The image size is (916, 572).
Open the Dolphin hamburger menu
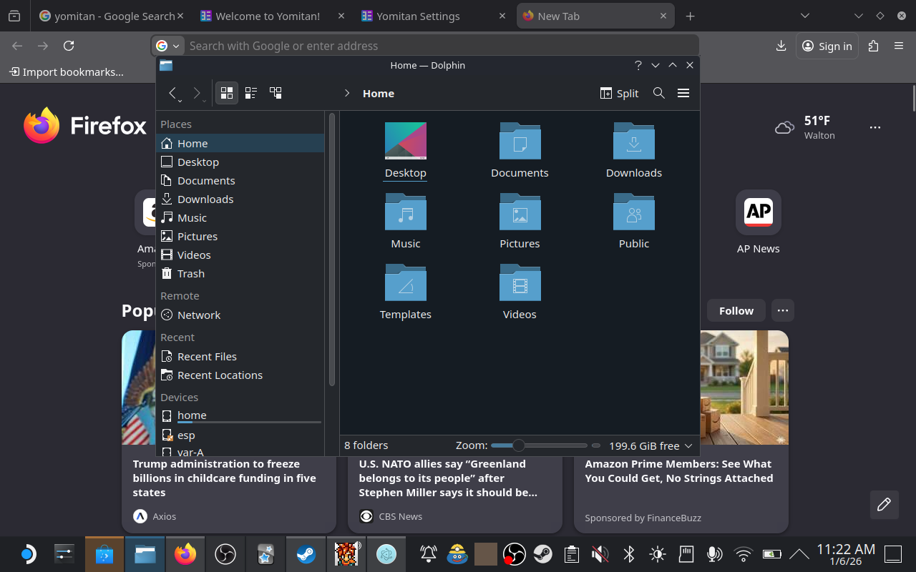pos(683,93)
